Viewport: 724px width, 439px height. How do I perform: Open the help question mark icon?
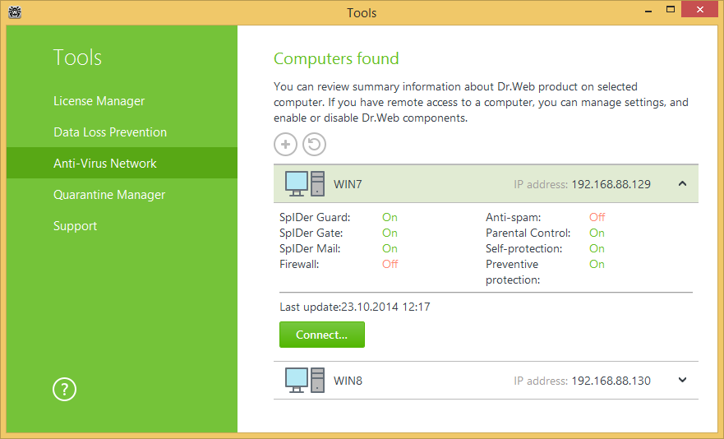click(64, 390)
